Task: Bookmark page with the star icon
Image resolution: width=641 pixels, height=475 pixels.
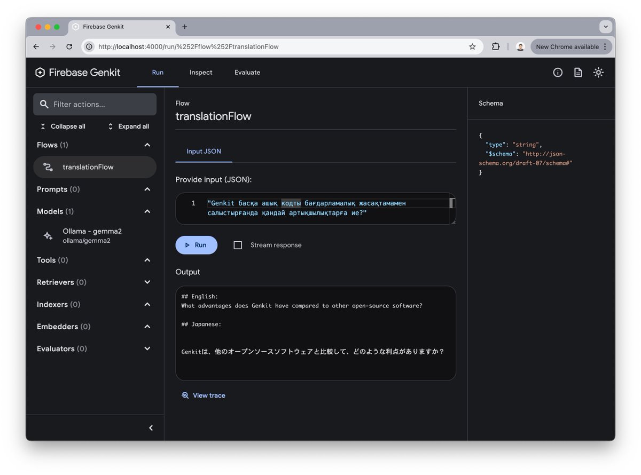Action: pos(472,47)
